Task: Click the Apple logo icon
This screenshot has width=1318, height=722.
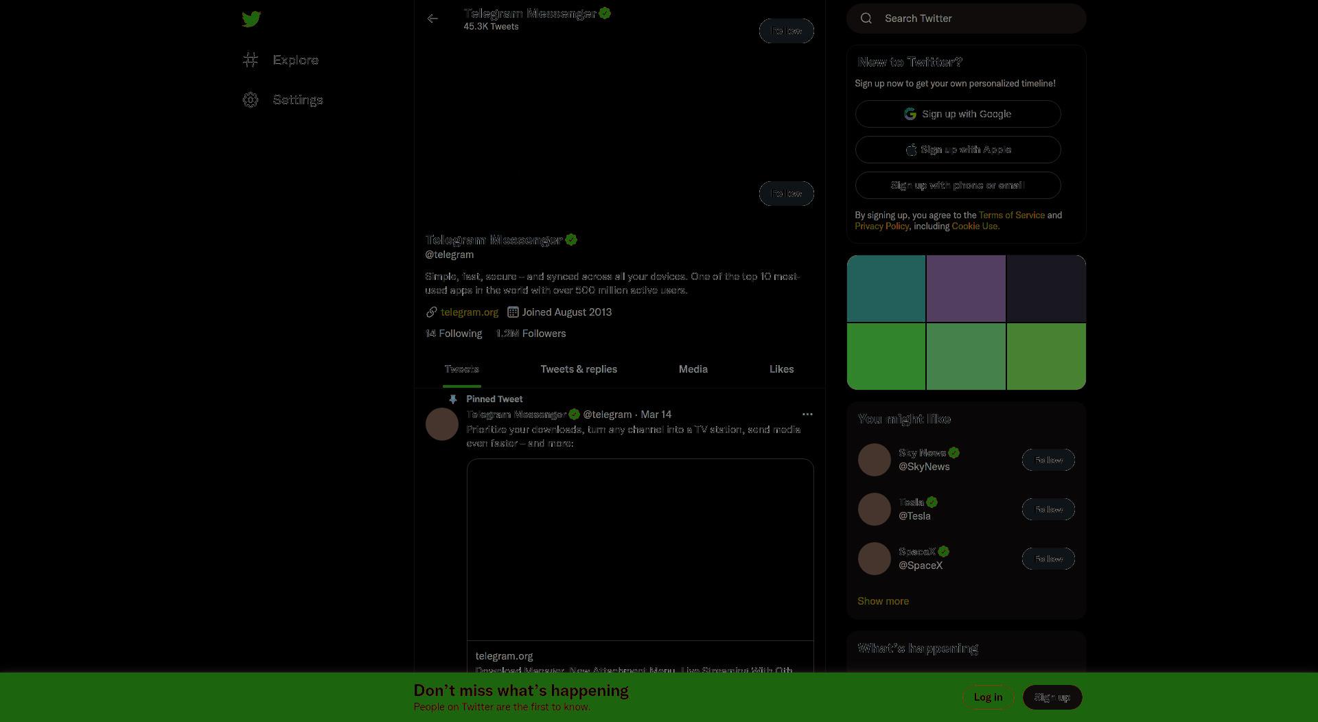Action: pyautogui.click(x=911, y=150)
